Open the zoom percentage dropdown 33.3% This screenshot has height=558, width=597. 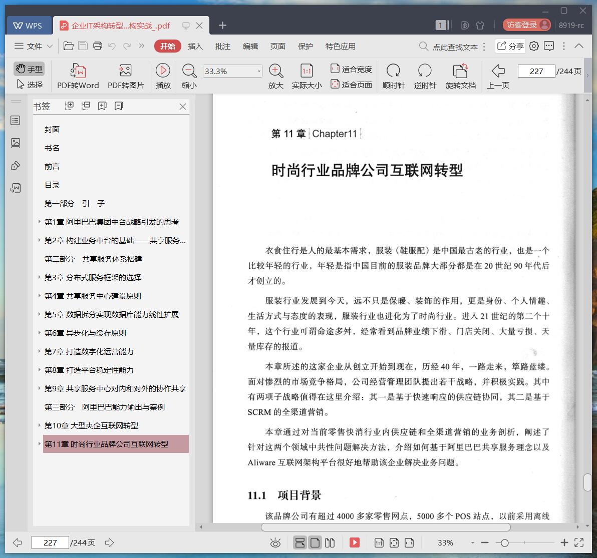(259, 71)
